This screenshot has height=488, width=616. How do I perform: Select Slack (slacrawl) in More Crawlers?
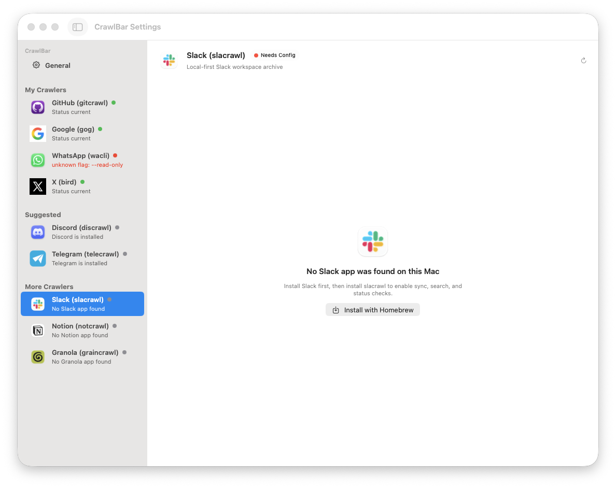coord(82,304)
